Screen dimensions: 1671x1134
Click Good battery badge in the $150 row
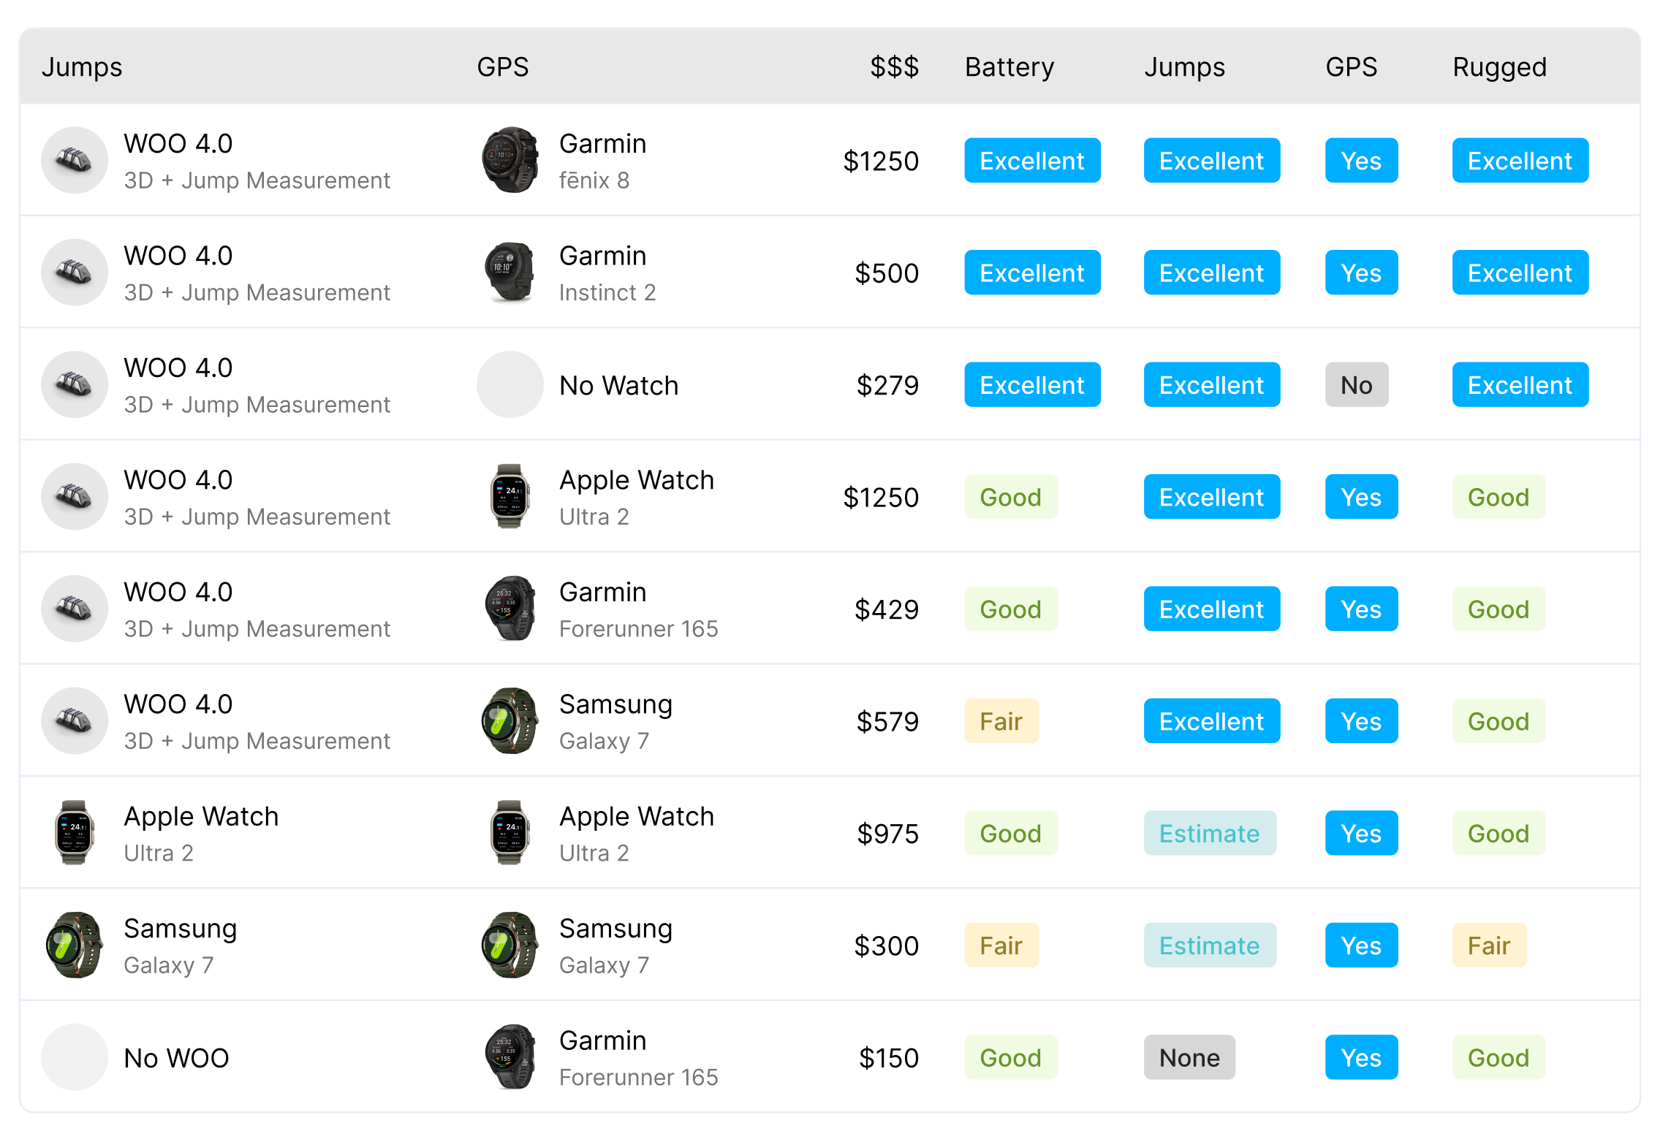point(1010,1057)
